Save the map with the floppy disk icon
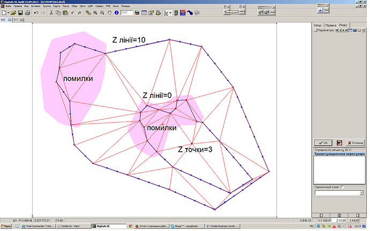This screenshot has height=231, width=370. (20, 13)
